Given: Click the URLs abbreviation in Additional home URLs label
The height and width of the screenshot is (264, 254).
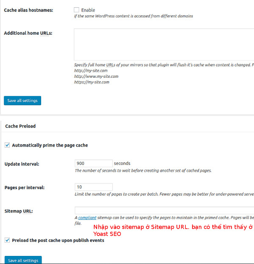Looking at the screenshot, I should (45, 33).
